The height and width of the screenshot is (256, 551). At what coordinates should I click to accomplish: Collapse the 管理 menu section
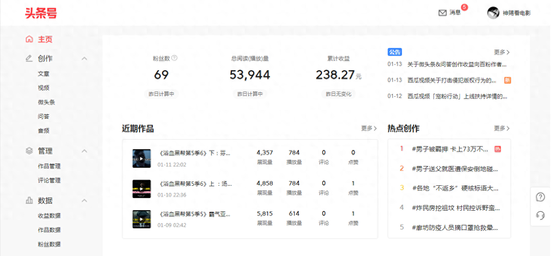(84, 151)
